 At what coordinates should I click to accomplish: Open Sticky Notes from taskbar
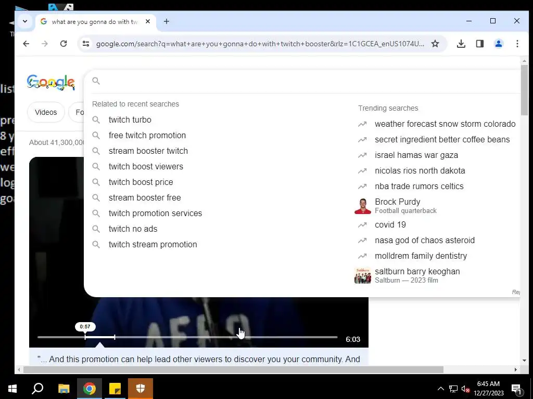(115, 389)
